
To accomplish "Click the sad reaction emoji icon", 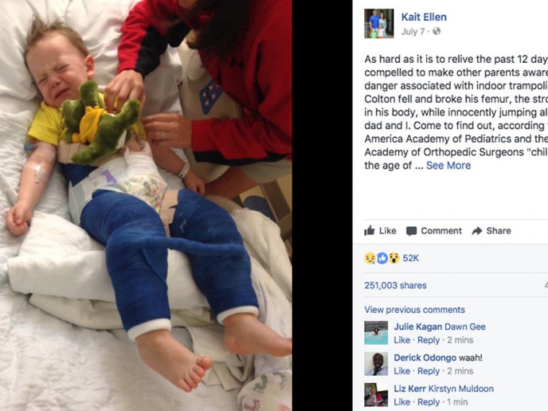I will click(370, 258).
